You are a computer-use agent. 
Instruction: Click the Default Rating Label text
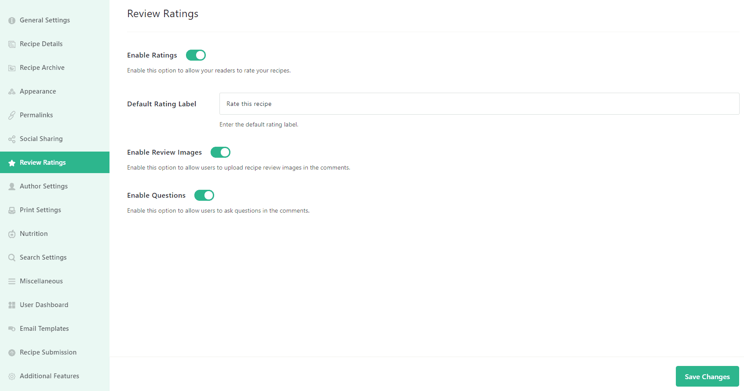tap(162, 104)
